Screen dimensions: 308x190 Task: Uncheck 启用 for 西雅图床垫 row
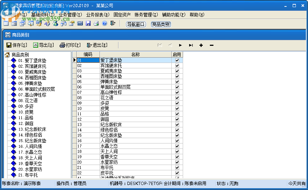[177, 76]
